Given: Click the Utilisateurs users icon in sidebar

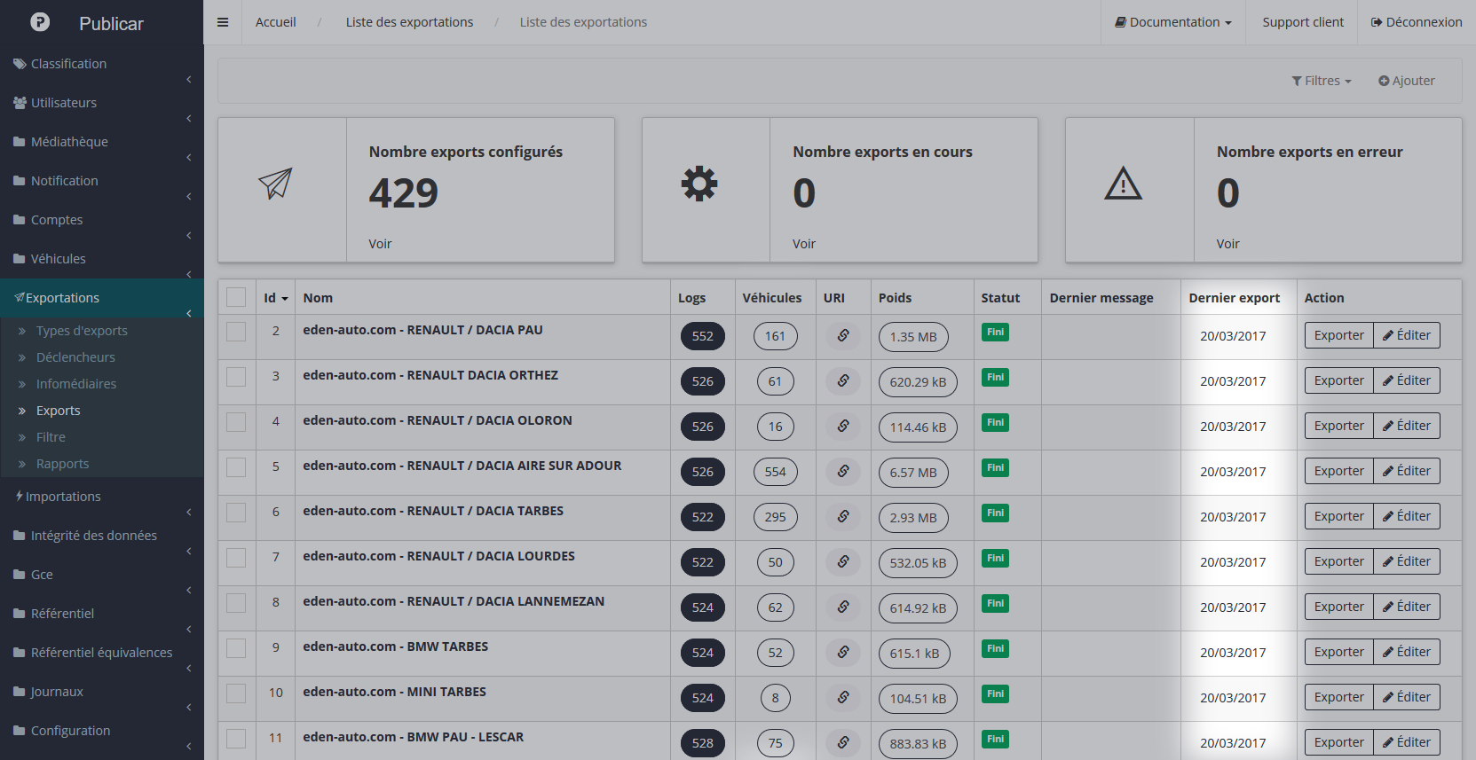Looking at the screenshot, I should pos(20,103).
